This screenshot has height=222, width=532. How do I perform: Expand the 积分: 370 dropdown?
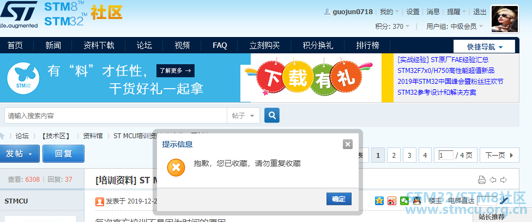pyautogui.click(x=392, y=27)
